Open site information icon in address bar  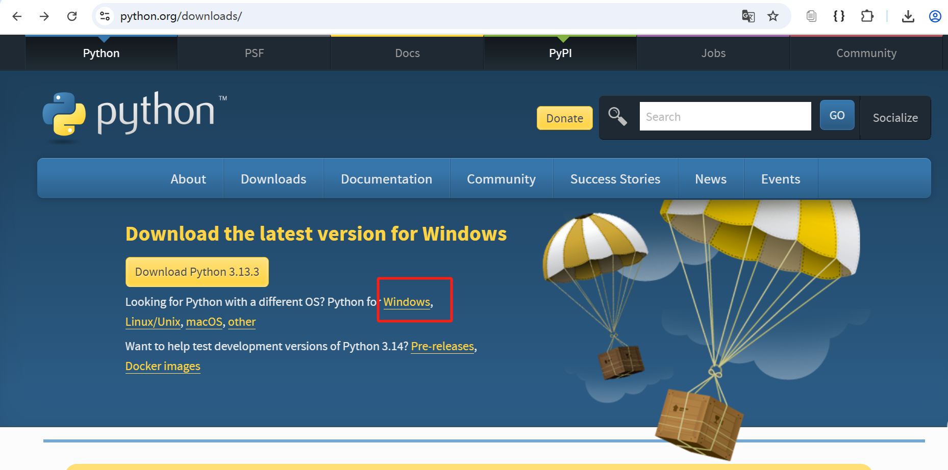[x=105, y=16]
